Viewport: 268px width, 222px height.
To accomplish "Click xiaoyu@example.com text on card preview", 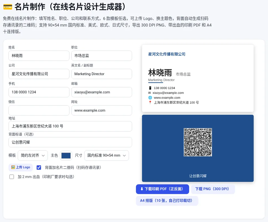I will click(168, 93).
